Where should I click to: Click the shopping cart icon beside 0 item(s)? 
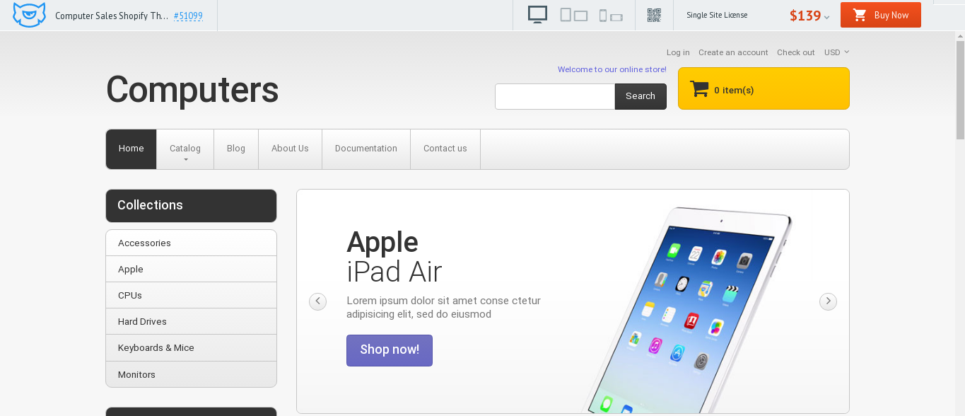pyautogui.click(x=699, y=89)
